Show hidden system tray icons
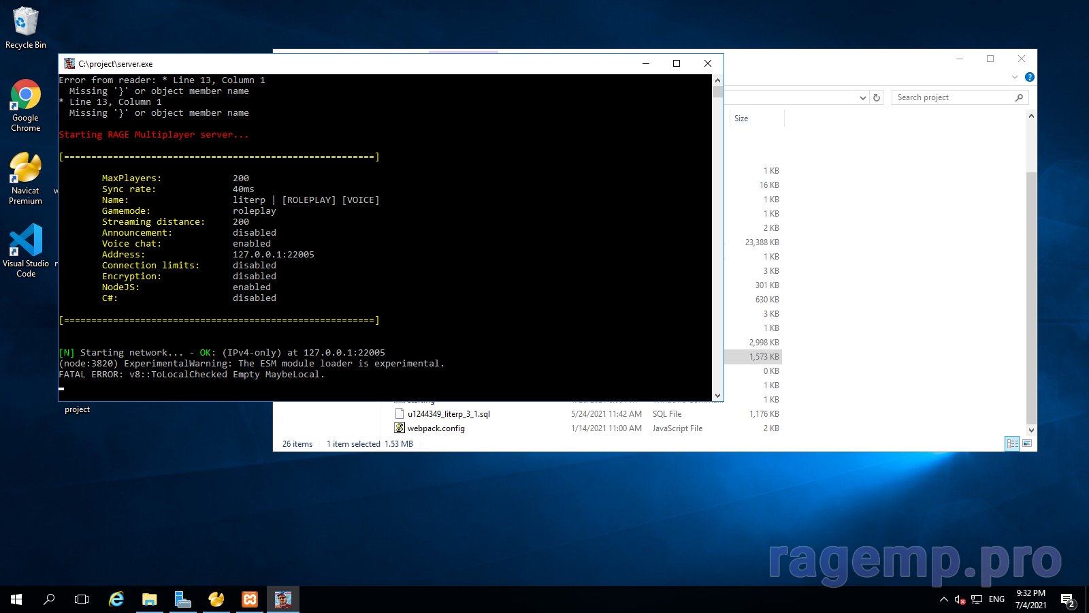Image resolution: width=1089 pixels, height=613 pixels. tap(943, 599)
